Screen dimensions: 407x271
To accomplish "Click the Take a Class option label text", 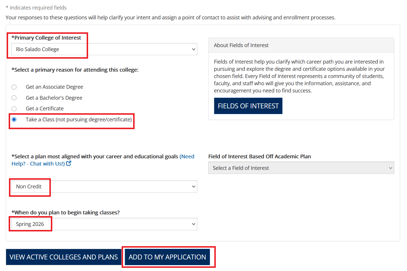I will coord(79,120).
